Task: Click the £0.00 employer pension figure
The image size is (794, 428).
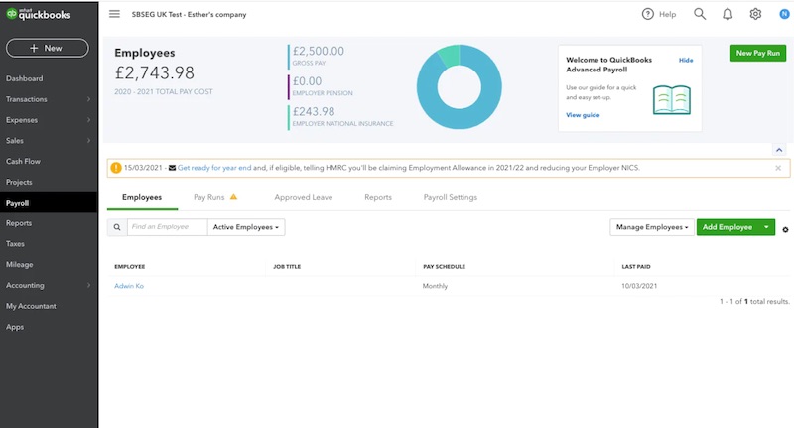Action: [307, 81]
